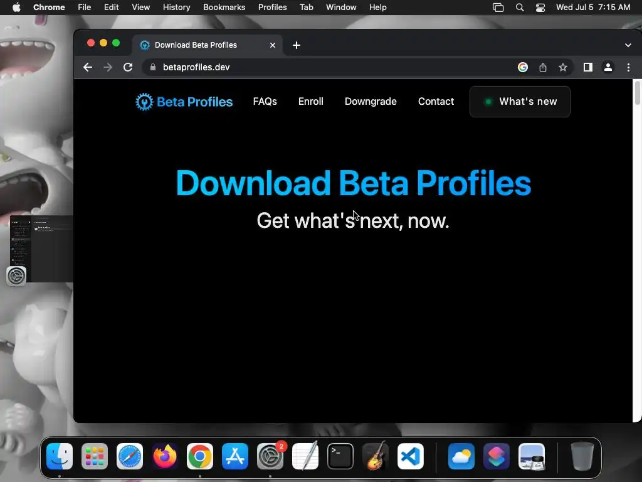Open the Chrome side panel
642x482 pixels.
pos(588,67)
